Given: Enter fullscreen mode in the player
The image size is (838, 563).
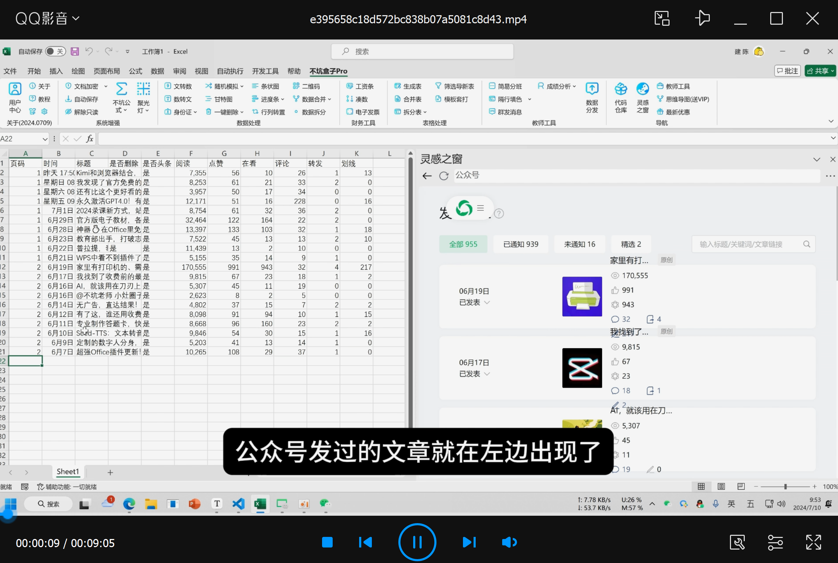Looking at the screenshot, I should tap(813, 542).
